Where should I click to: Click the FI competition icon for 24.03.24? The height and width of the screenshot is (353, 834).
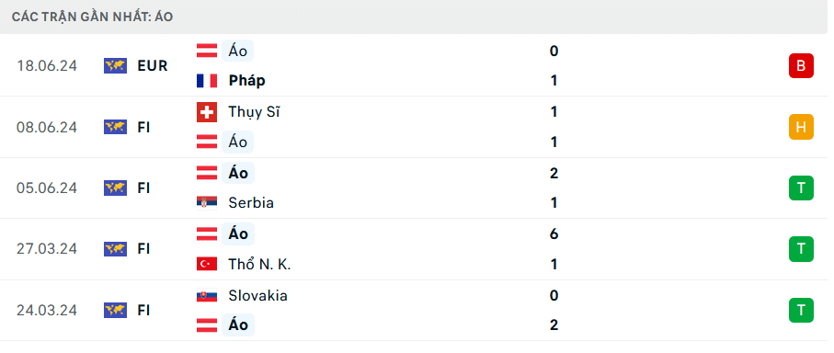point(116,310)
